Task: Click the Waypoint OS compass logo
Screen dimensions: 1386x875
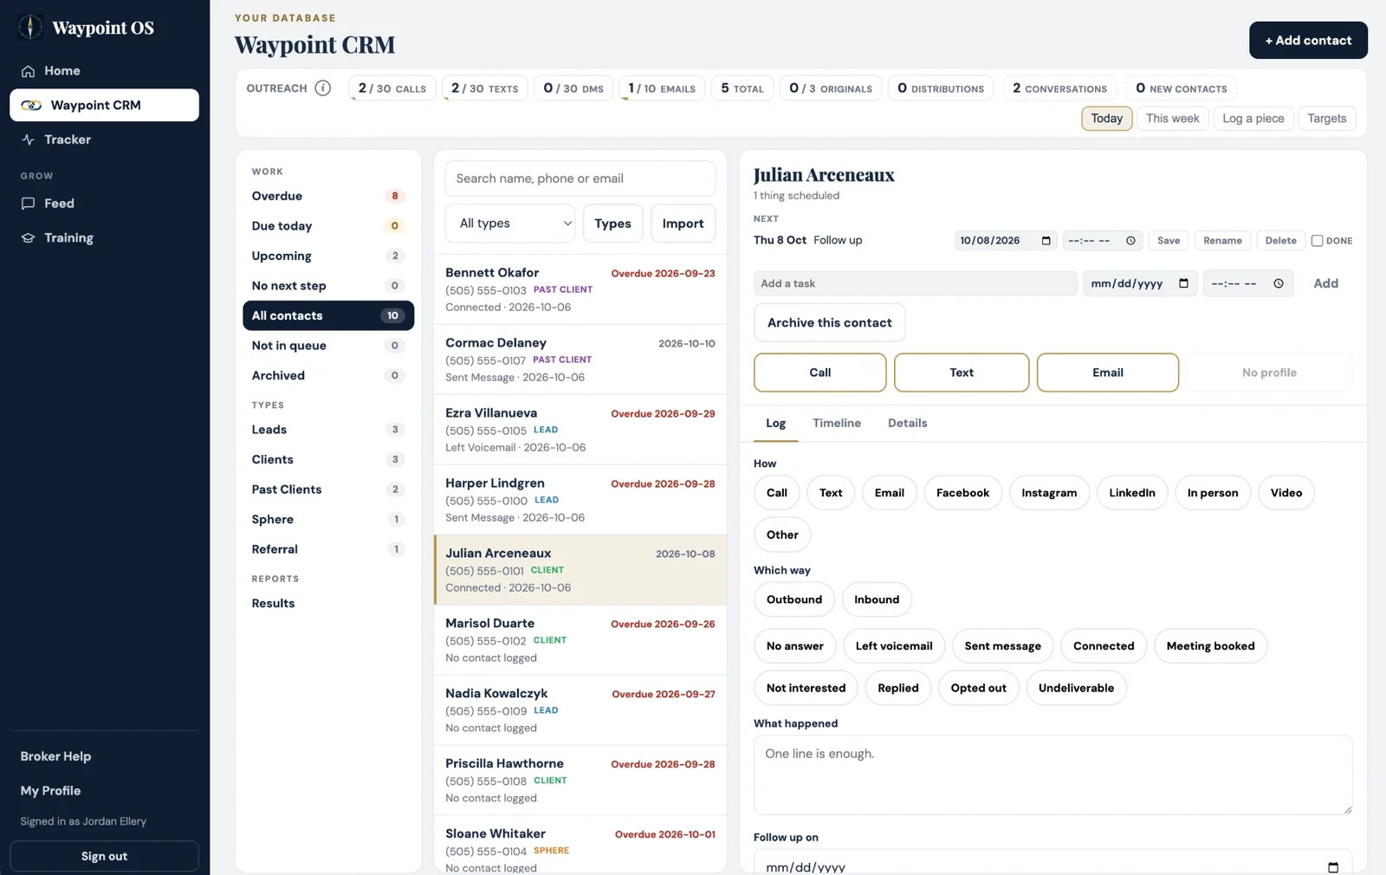Action: click(30, 27)
